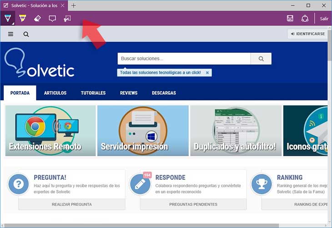Image resolution: width=332 pixels, height=228 pixels.
Task: Activate the Clip selection tool
Action: (x=67, y=19)
